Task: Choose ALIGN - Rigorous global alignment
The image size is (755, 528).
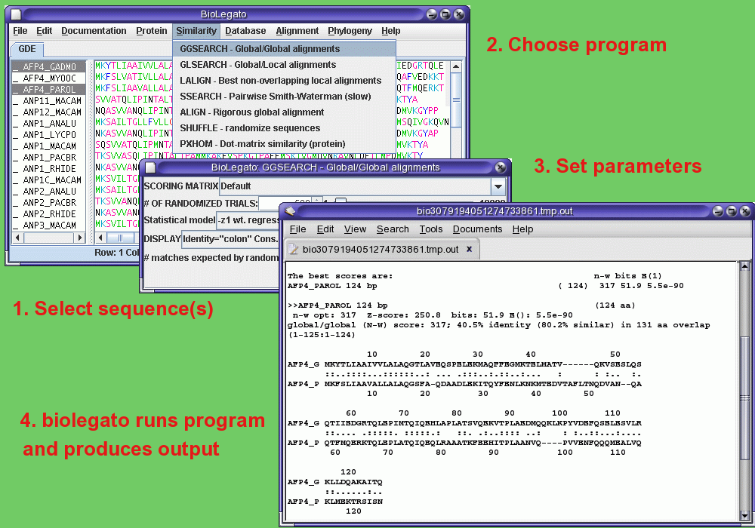Action: [284, 112]
